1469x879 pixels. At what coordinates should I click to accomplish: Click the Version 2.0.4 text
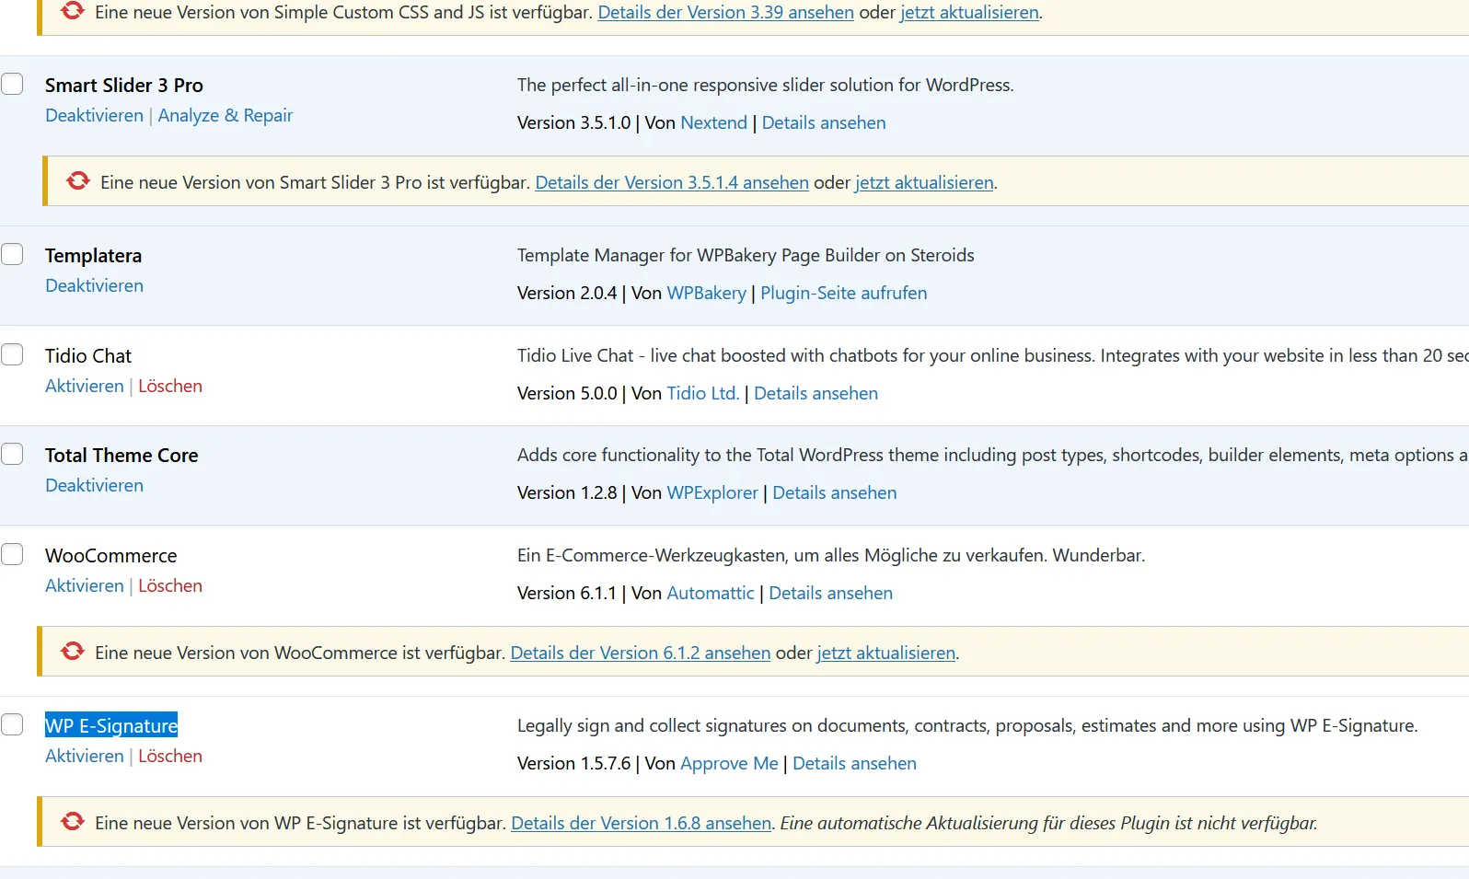point(567,293)
